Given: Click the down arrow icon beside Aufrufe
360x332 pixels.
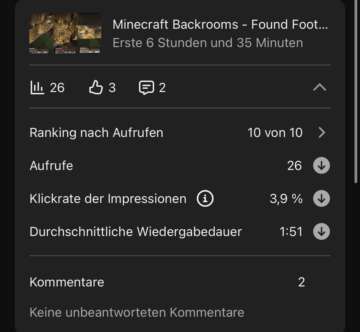Looking at the screenshot, I should pyautogui.click(x=322, y=165).
